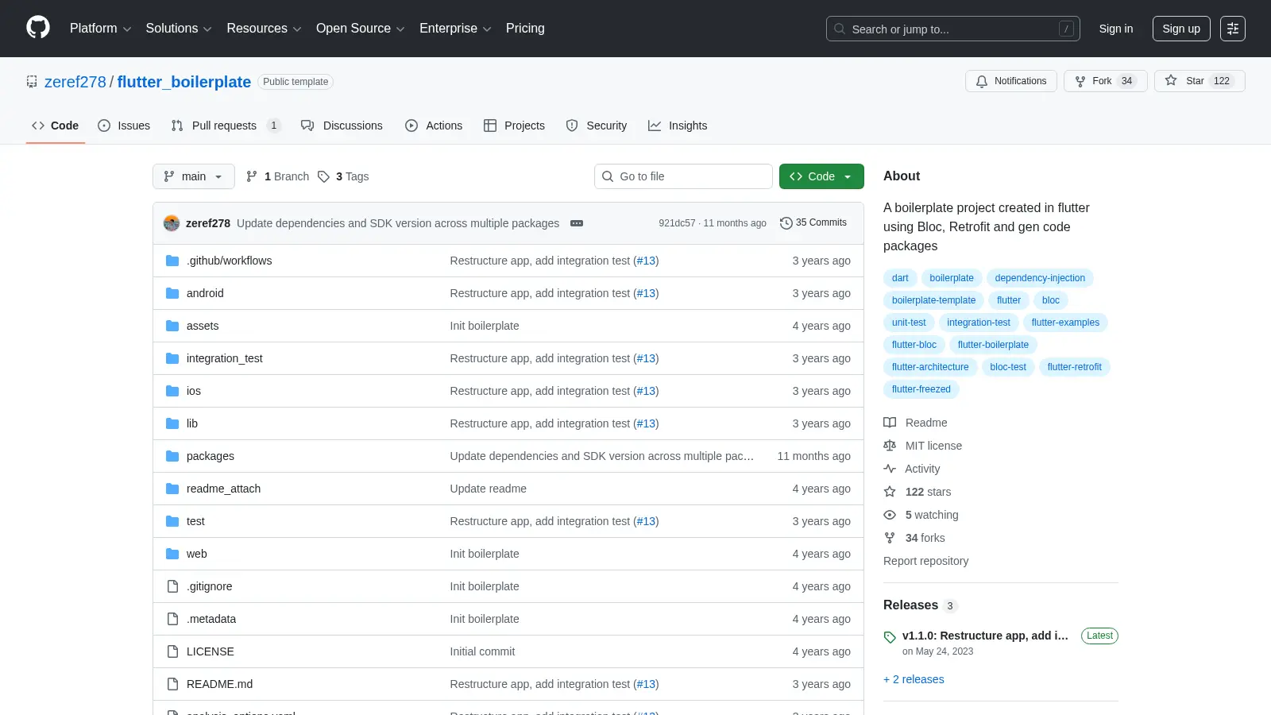View the 34 forks link
Viewport: 1271px width, 715px height.
click(914, 538)
